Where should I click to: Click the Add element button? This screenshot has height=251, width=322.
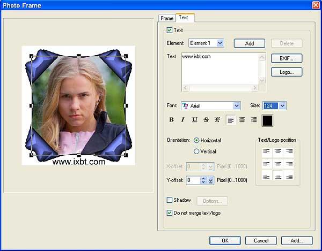coord(250,43)
